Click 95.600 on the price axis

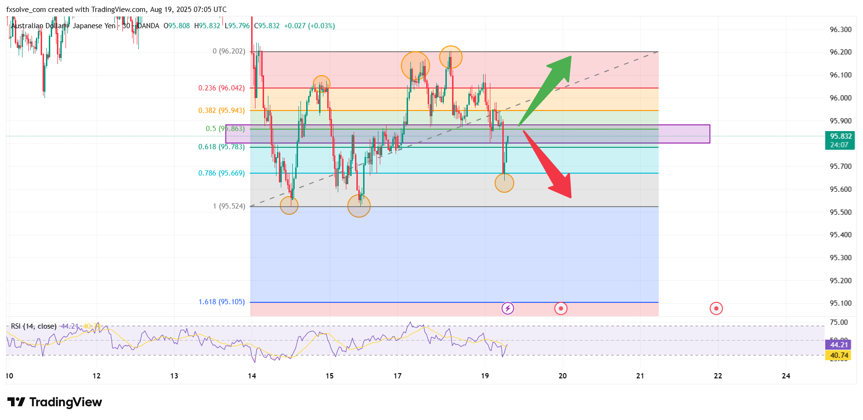coord(841,189)
